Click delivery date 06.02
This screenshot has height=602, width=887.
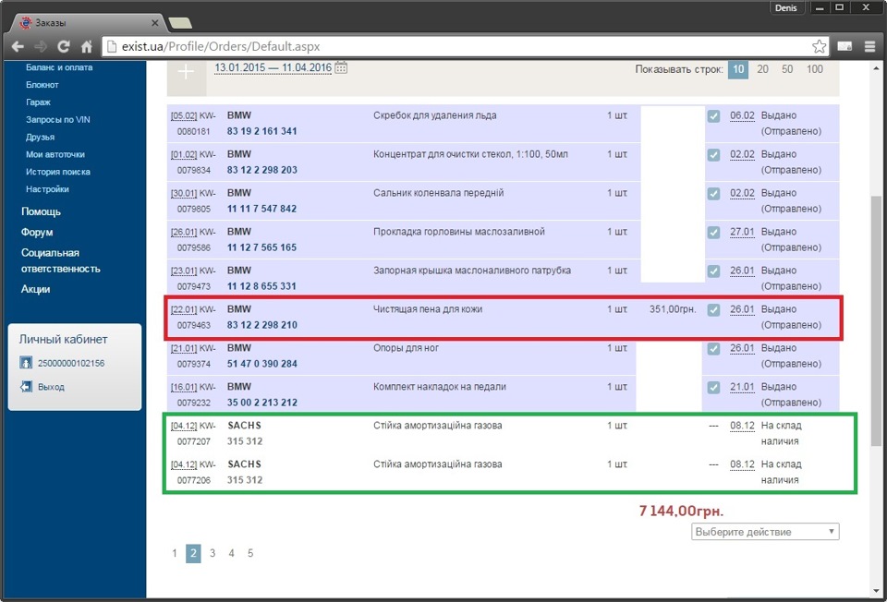(x=742, y=115)
